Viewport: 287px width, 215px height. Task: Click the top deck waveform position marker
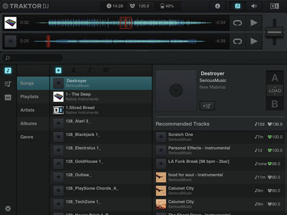[126, 23]
